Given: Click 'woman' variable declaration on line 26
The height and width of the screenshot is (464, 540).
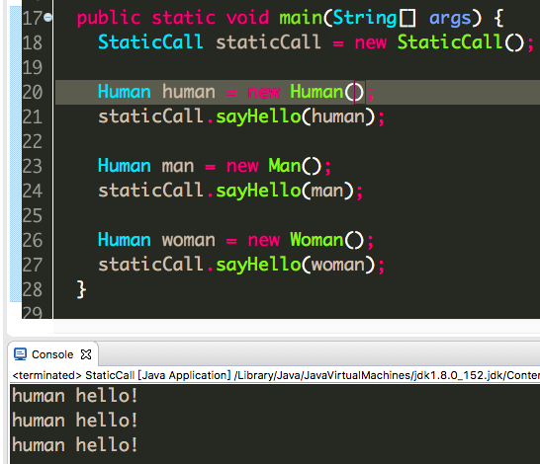Looking at the screenshot, I should coord(189,240).
